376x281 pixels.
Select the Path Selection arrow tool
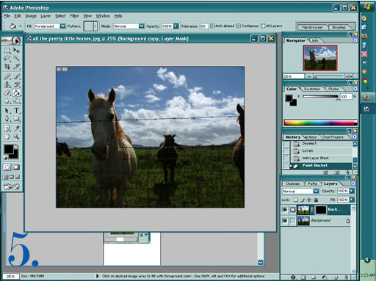tap(7, 111)
